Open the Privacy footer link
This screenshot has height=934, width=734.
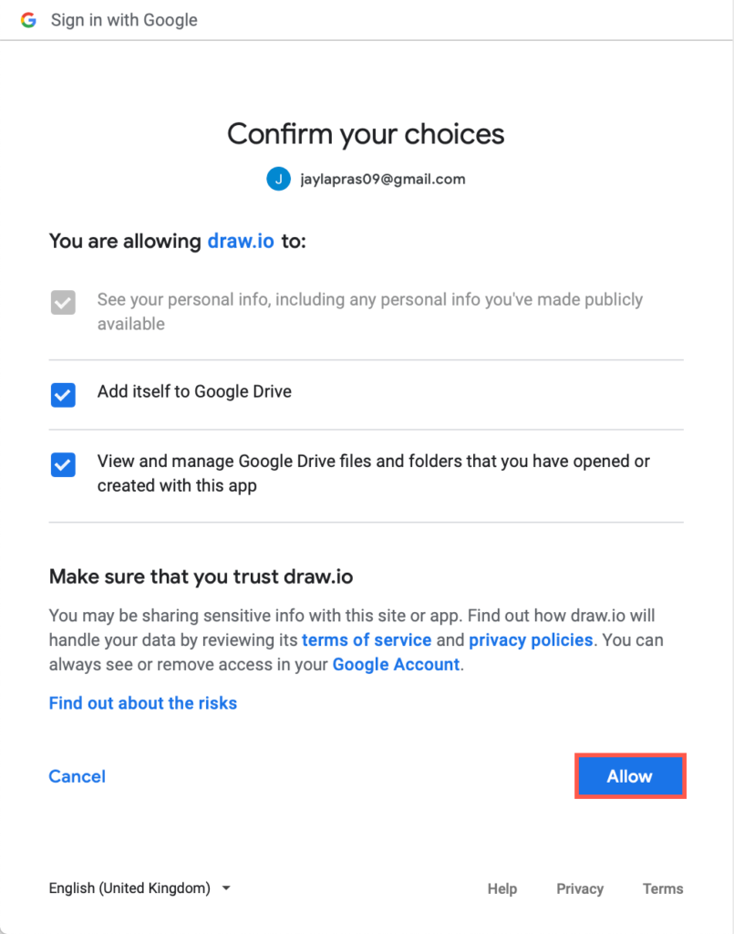pos(580,889)
